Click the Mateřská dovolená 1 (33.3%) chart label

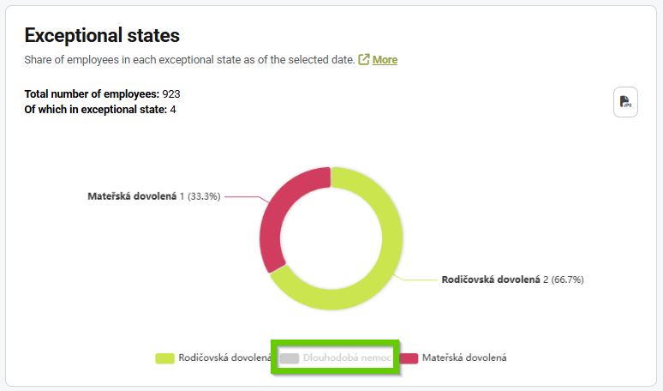153,196
